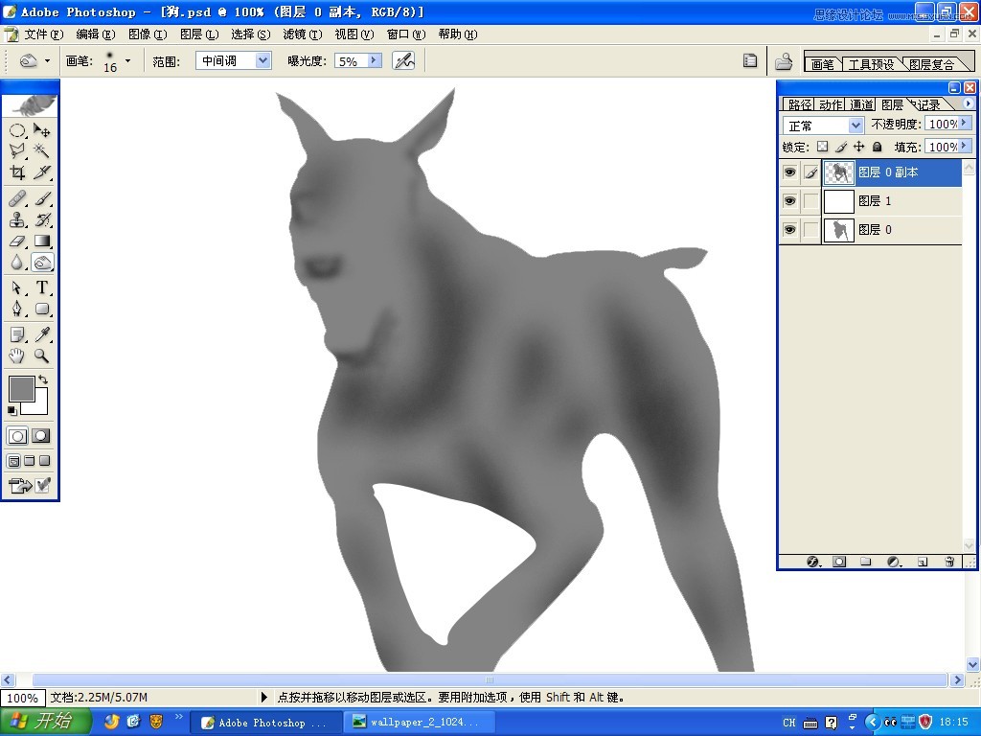Select the Magic Wand tool
The width and height of the screenshot is (981, 736).
(x=41, y=150)
